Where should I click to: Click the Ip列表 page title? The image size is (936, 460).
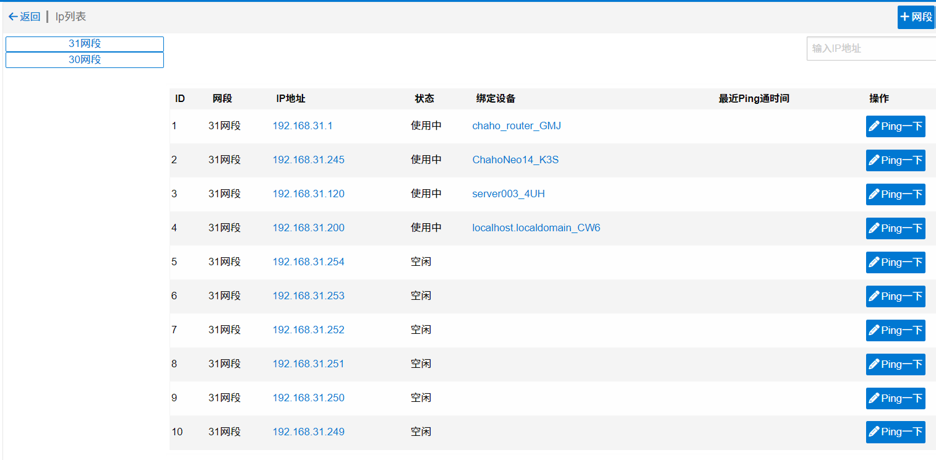click(71, 17)
